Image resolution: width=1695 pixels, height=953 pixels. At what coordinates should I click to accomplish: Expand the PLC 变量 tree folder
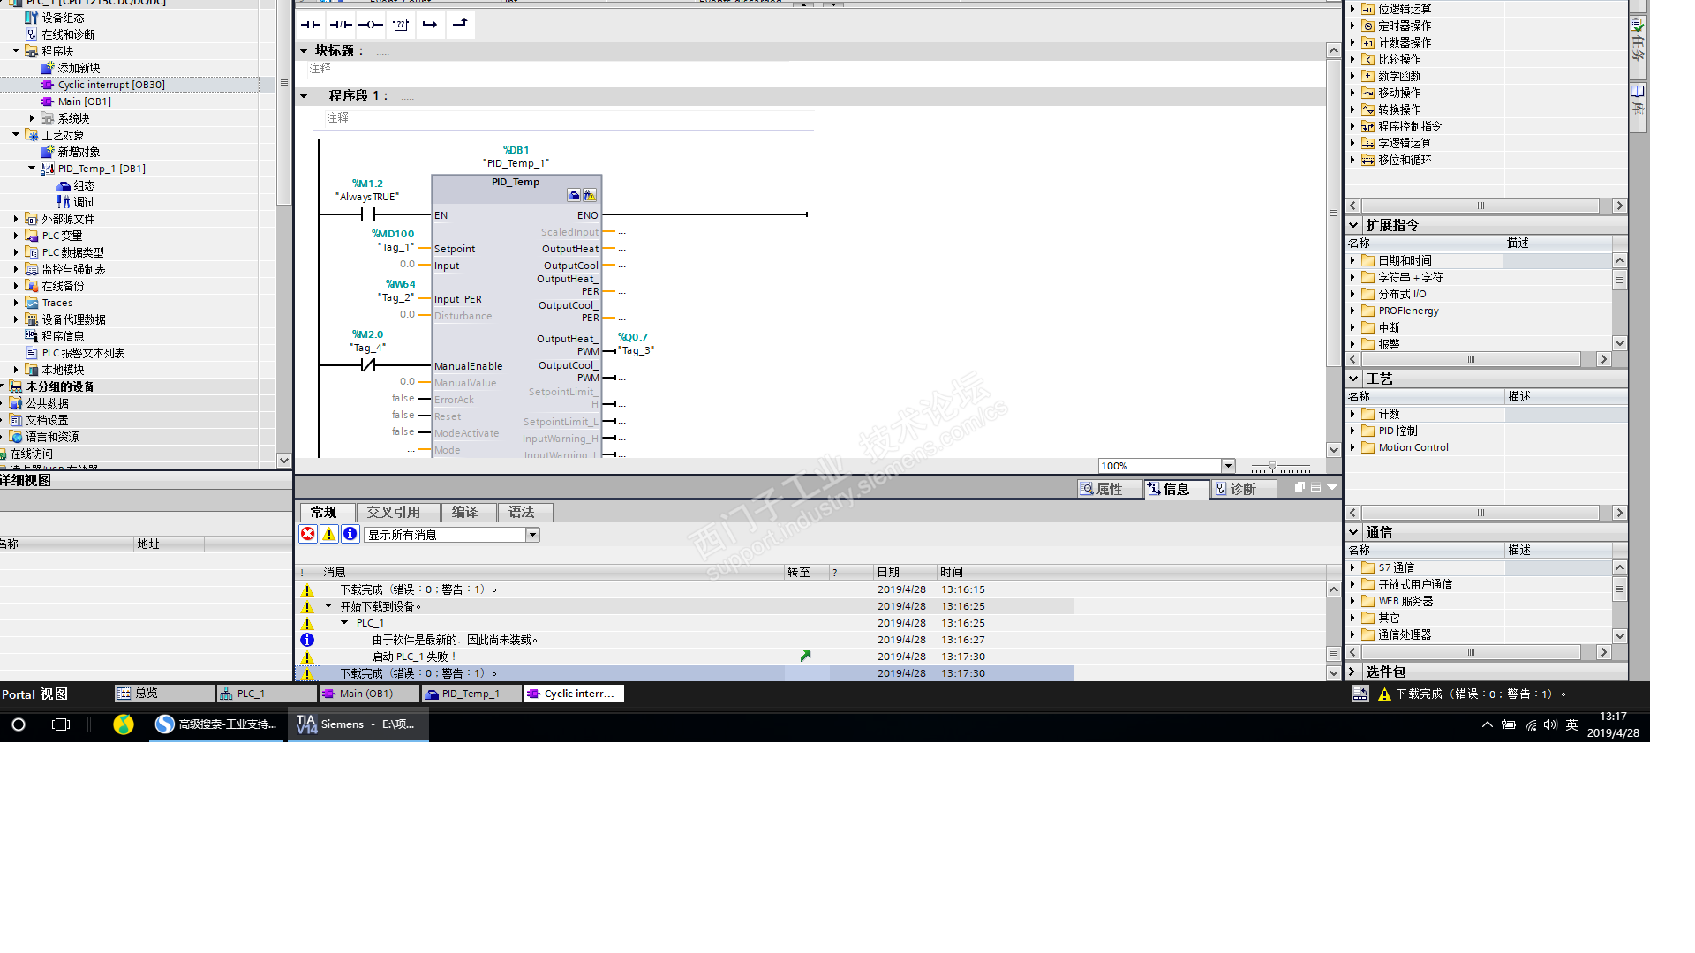[16, 236]
